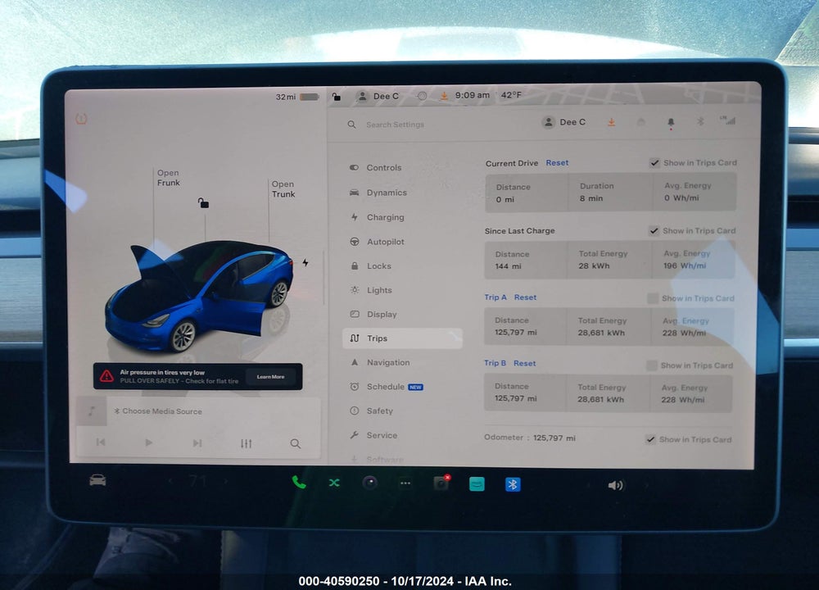
Task: Open the Phone app in bottom bar
Action: [299, 483]
